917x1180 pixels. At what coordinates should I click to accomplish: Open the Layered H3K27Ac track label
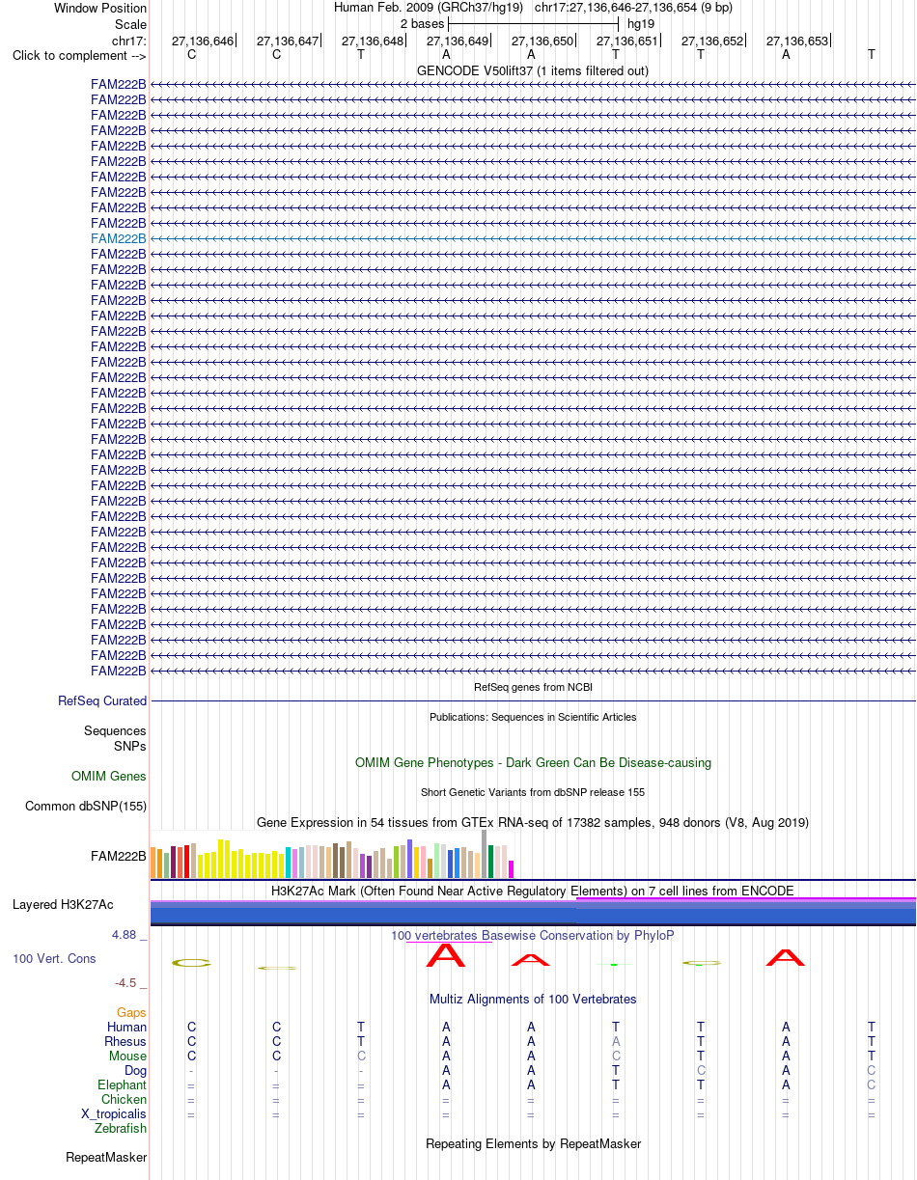tap(63, 905)
